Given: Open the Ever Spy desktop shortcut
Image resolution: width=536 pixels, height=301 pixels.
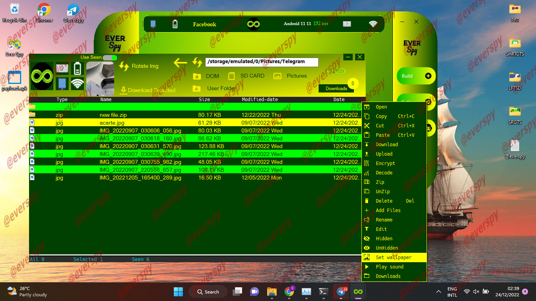Looking at the screenshot, I should (15, 48).
